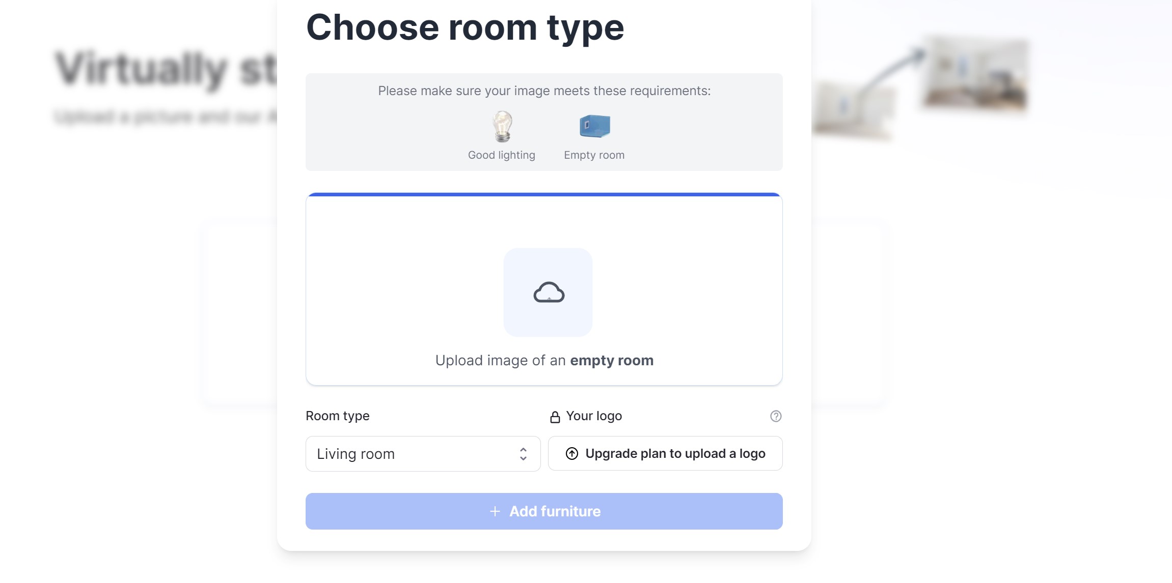
Task: Select the image requirements banner
Action: coord(543,122)
